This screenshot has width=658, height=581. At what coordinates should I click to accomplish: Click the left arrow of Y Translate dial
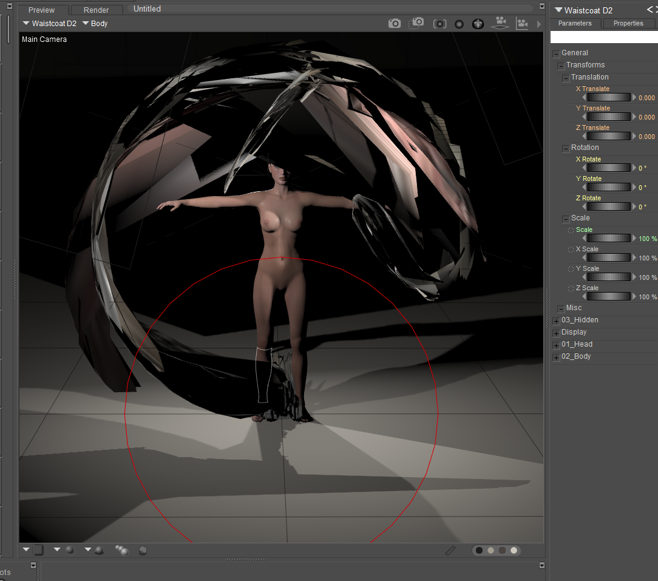click(584, 117)
